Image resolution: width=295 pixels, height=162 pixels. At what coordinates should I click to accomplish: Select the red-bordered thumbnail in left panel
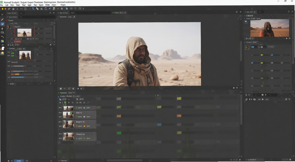pos(24,32)
